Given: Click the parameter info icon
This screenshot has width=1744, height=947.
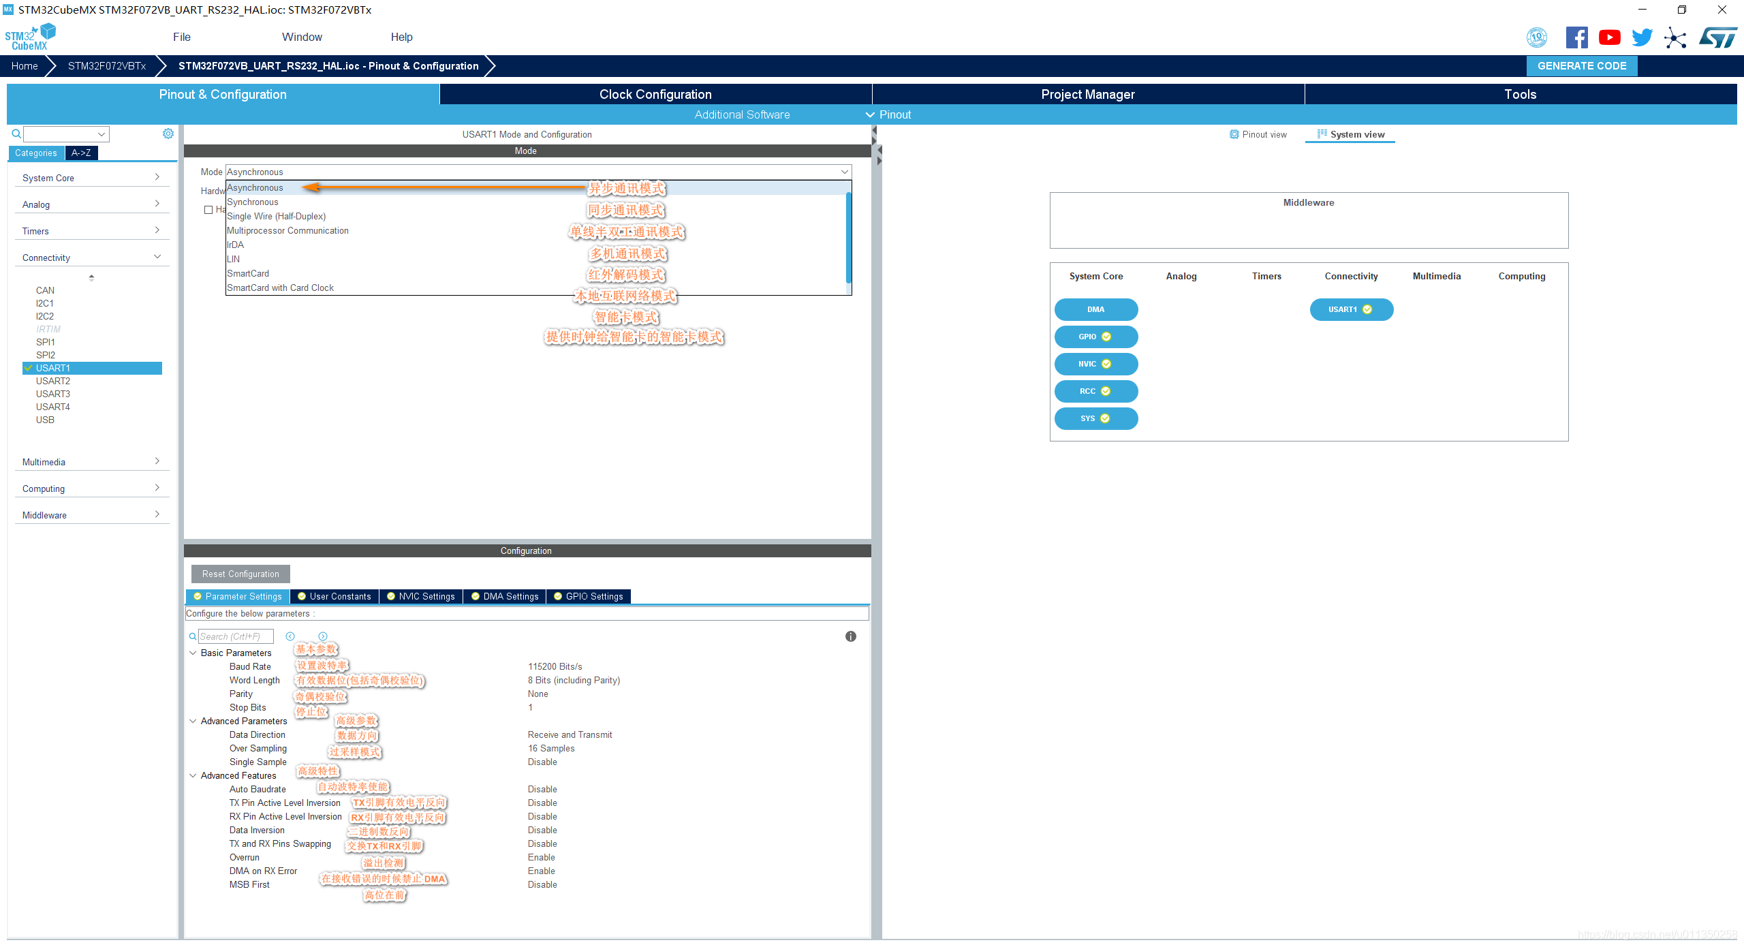Looking at the screenshot, I should click(x=850, y=636).
